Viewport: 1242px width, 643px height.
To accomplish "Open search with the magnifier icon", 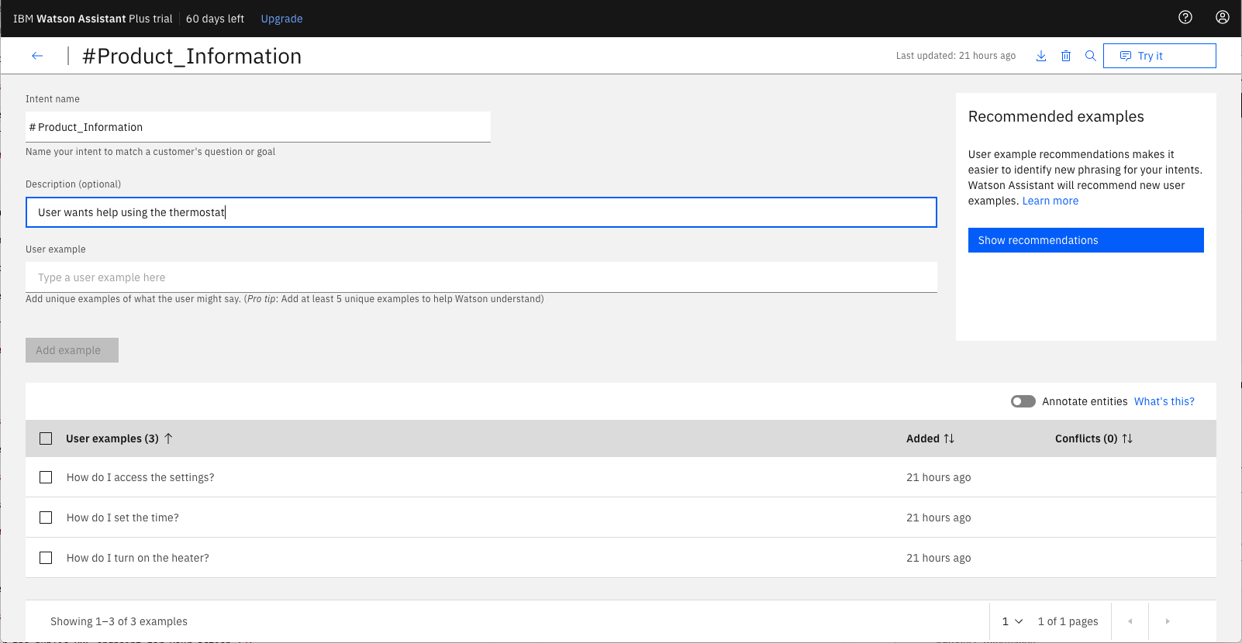I will click(1091, 56).
